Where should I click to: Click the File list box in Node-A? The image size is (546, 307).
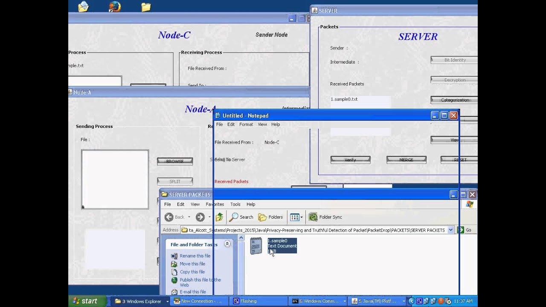pos(115,179)
